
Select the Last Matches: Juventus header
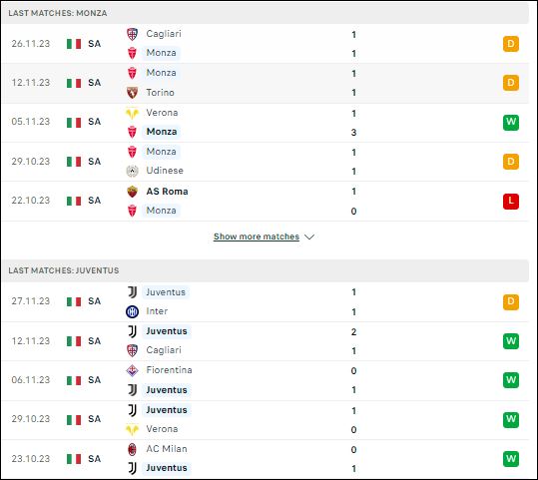click(265, 270)
